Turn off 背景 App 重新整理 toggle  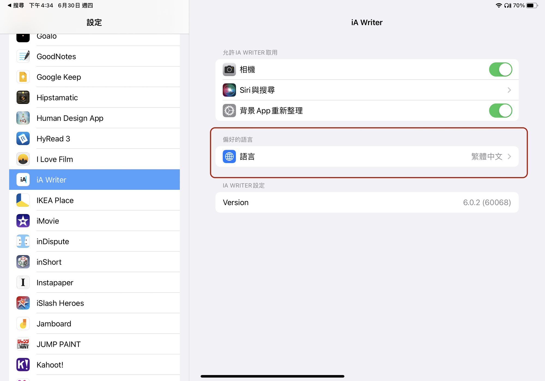(x=500, y=110)
